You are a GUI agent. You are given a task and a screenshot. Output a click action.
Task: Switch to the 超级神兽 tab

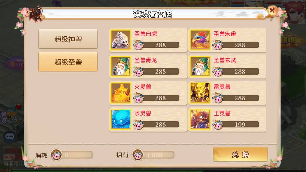(68, 39)
